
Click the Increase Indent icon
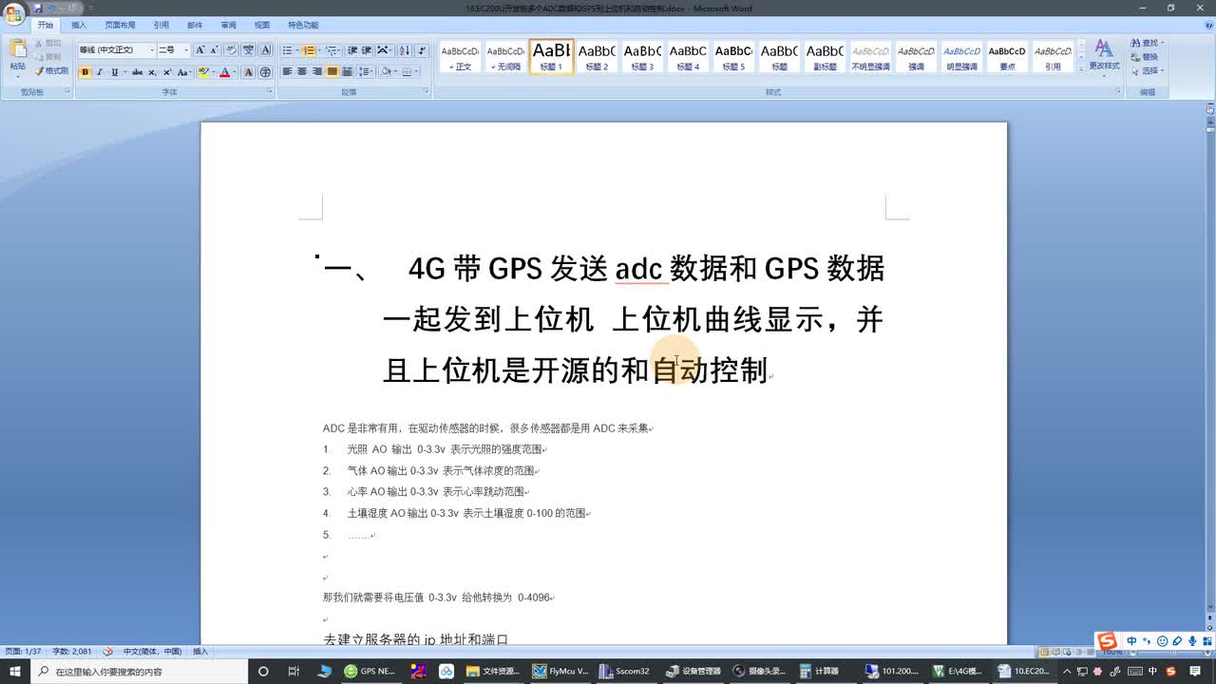pos(367,49)
